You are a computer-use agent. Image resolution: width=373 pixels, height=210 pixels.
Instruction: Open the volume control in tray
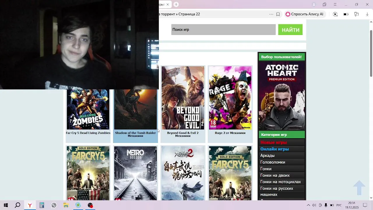pos(314,205)
